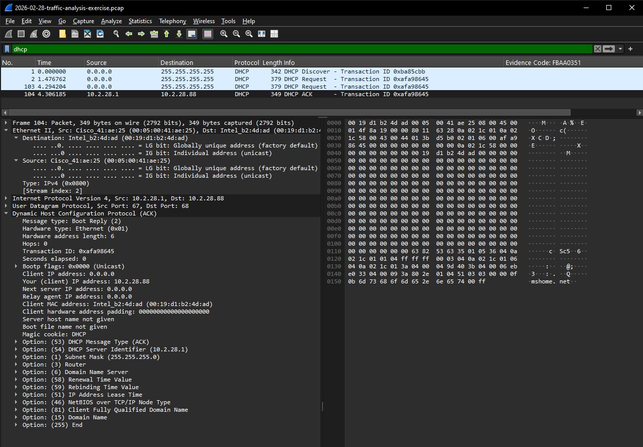Expand Option 51 IP Address Lease Time
The width and height of the screenshot is (643, 447).
point(16,395)
